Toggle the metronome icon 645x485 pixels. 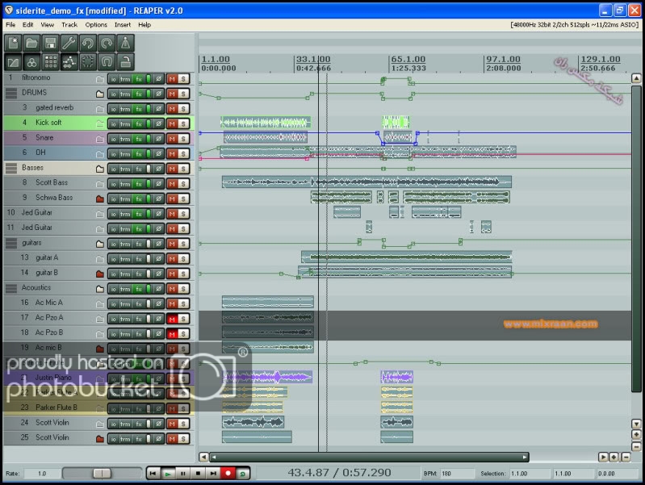pos(125,43)
